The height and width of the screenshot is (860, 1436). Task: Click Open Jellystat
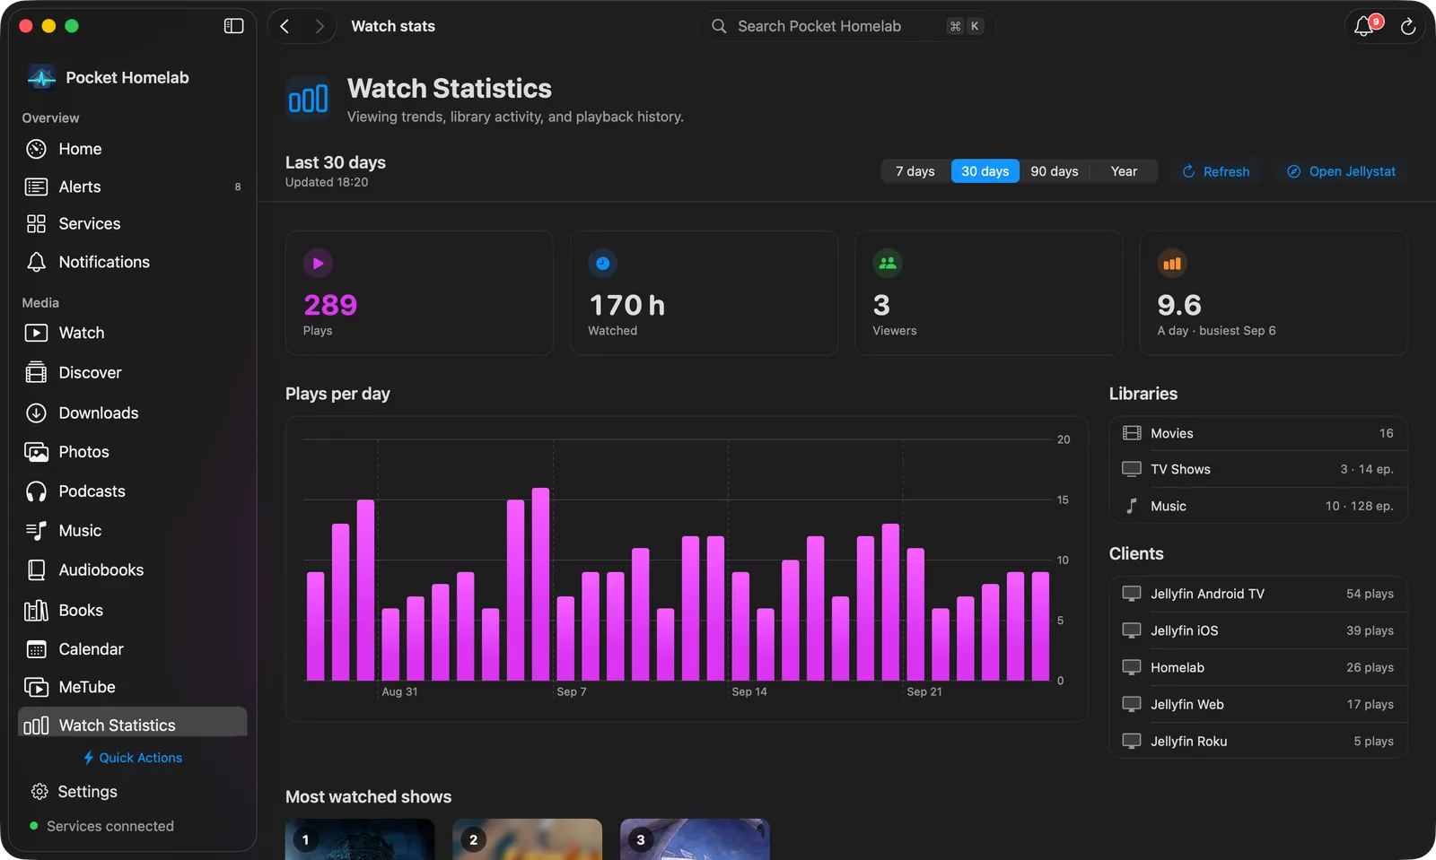(x=1341, y=171)
